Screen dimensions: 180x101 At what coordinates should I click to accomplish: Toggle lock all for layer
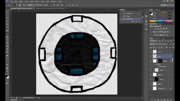(162, 47)
